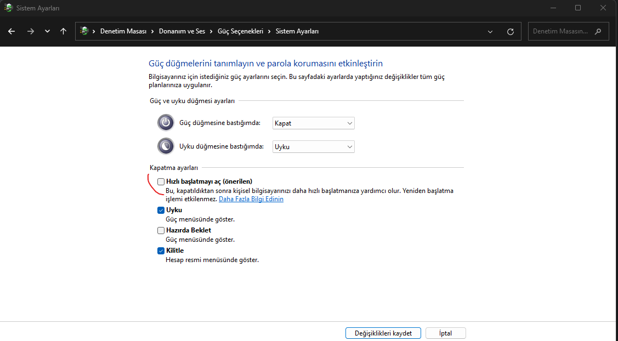Click the power button icon
618x341 pixels.
click(166, 123)
